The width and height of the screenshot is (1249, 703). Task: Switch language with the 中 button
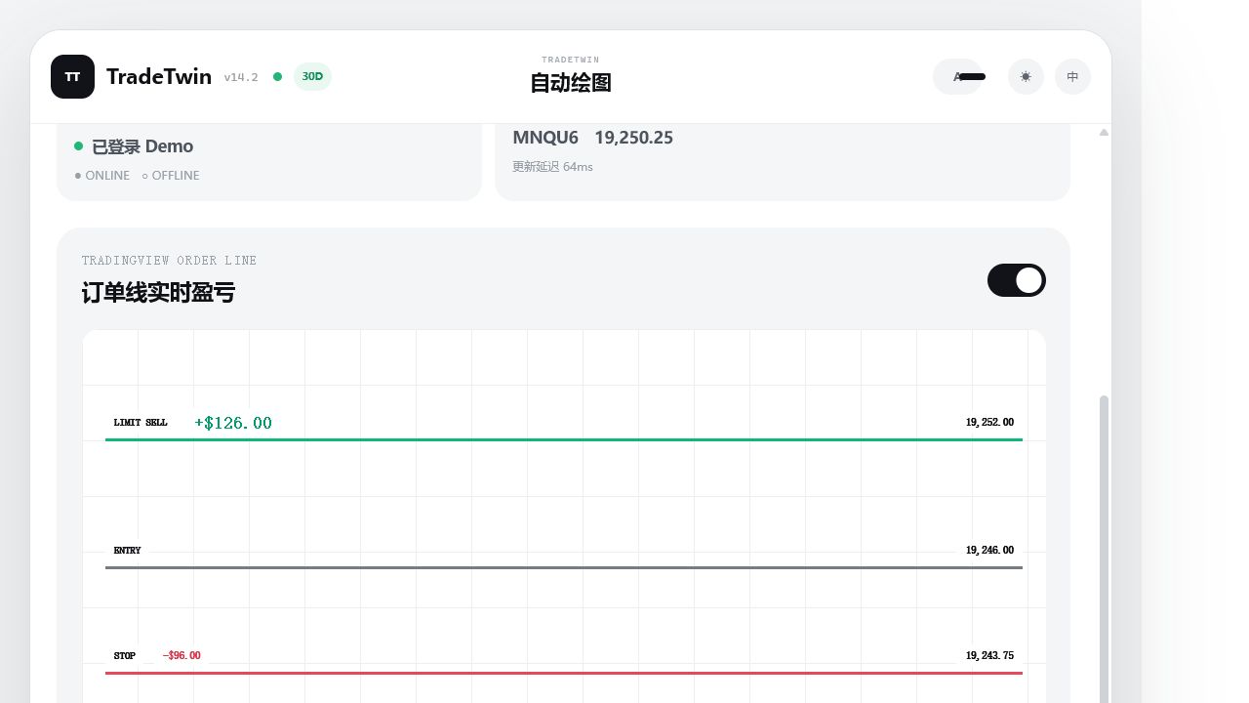pos(1072,76)
